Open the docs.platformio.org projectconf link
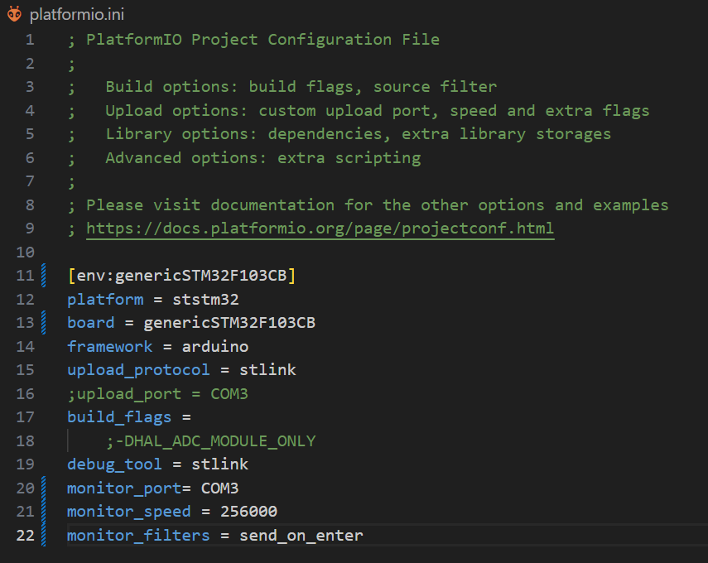The image size is (708, 563). pyautogui.click(x=320, y=229)
